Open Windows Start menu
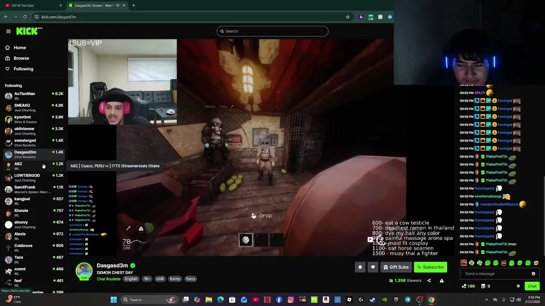 click(114, 300)
